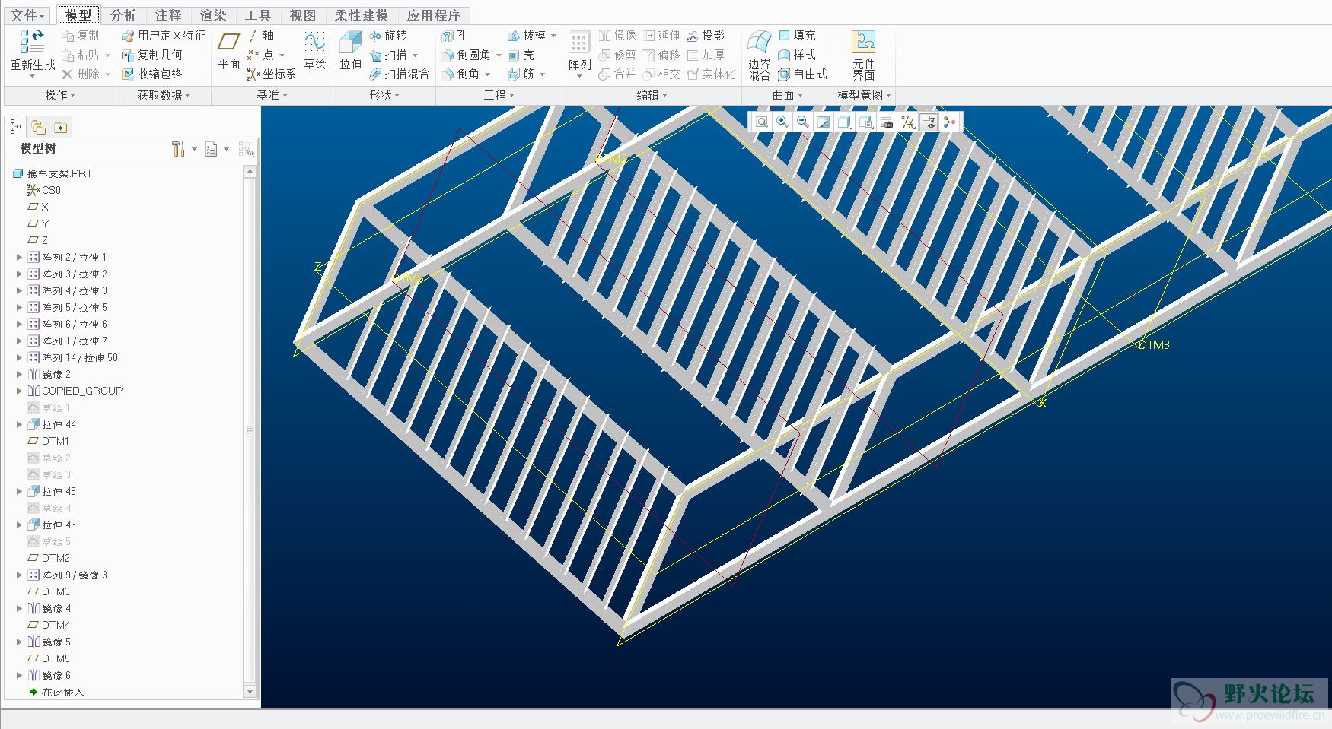Select the Draft (拔模) tool
1332x729 pixels.
(x=527, y=35)
